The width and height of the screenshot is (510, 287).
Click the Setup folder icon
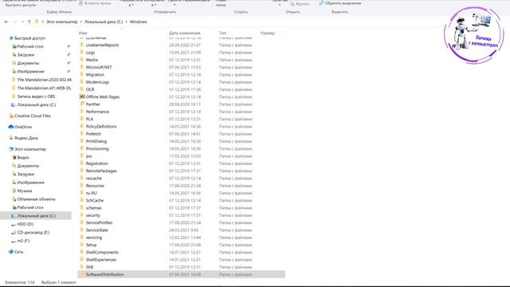(82, 245)
